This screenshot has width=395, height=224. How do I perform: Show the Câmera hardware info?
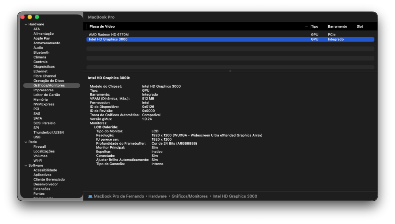point(39,57)
